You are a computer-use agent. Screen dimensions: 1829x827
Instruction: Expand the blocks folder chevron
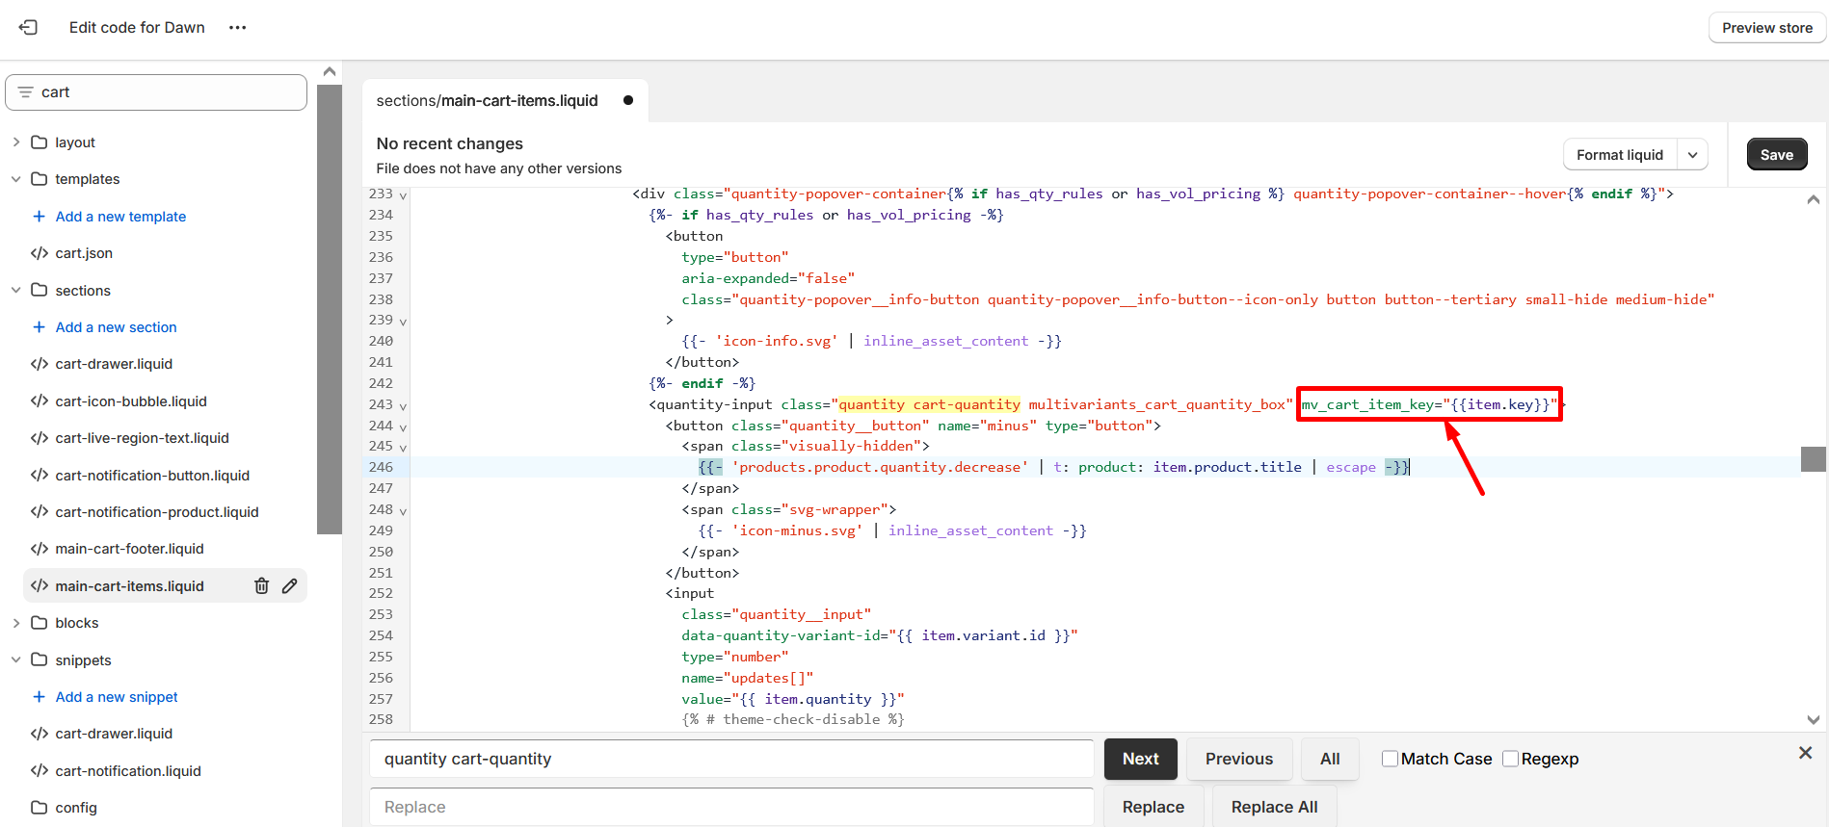pos(15,623)
